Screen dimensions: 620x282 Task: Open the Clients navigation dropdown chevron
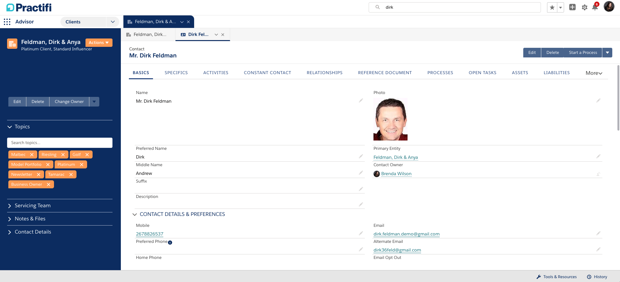pyautogui.click(x=113, y=22)
